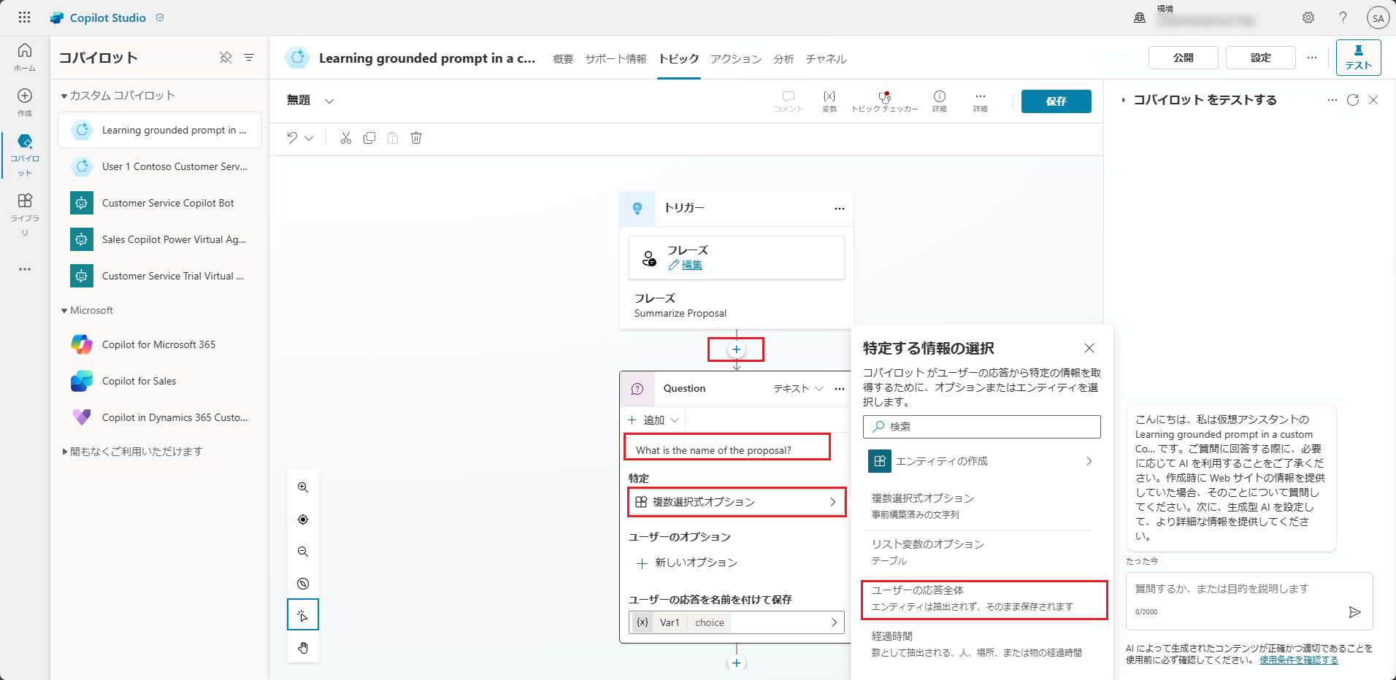Open the help question mark
1396x680 pixels.
(x=1343, y=18)
